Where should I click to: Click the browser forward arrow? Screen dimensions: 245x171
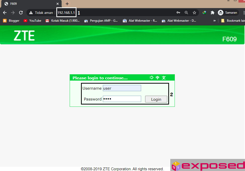tap(13, 13)
